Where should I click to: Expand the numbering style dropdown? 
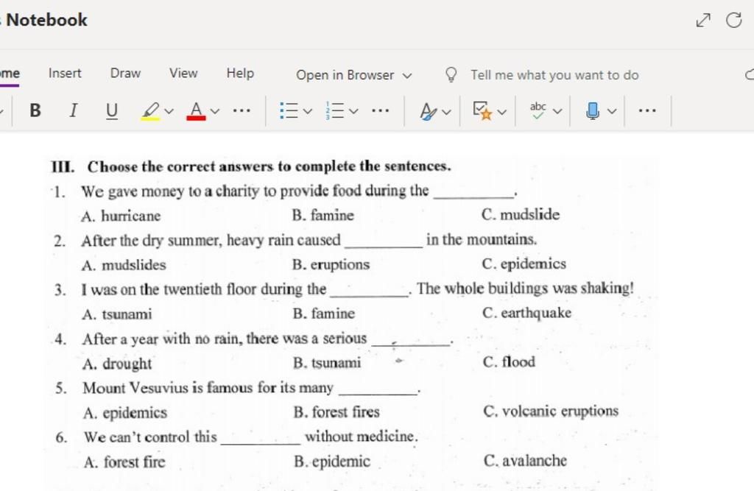coord(353,112)
